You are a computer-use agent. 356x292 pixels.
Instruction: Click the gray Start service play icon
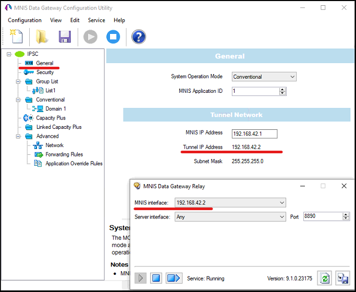(90, 37)
